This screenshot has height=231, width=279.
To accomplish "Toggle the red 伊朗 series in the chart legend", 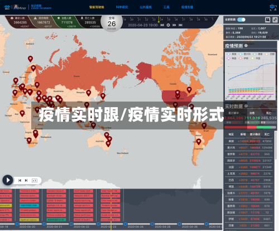I will pyautogui.click(x=244, y=58).
